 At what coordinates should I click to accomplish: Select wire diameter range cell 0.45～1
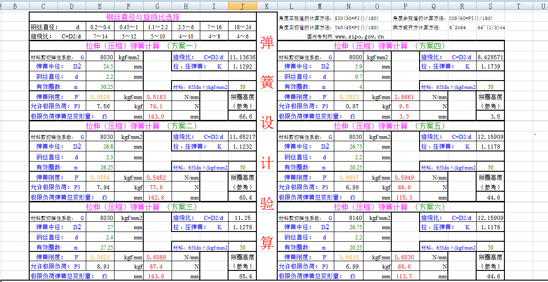click(128, 27)
